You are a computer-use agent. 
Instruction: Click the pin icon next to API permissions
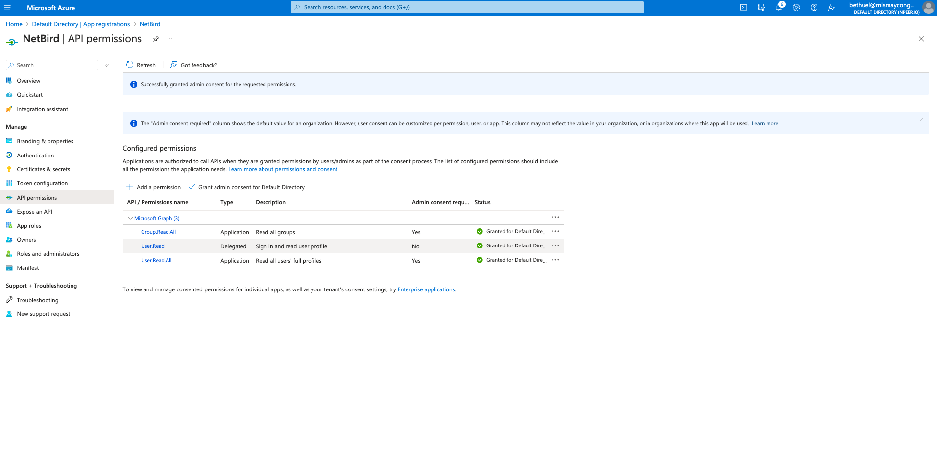click(x=156, y=39)
